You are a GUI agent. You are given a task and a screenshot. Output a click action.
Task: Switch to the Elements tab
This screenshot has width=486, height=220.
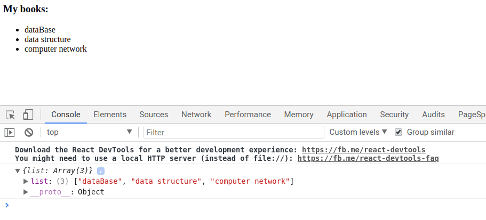(x=110, y=115)
